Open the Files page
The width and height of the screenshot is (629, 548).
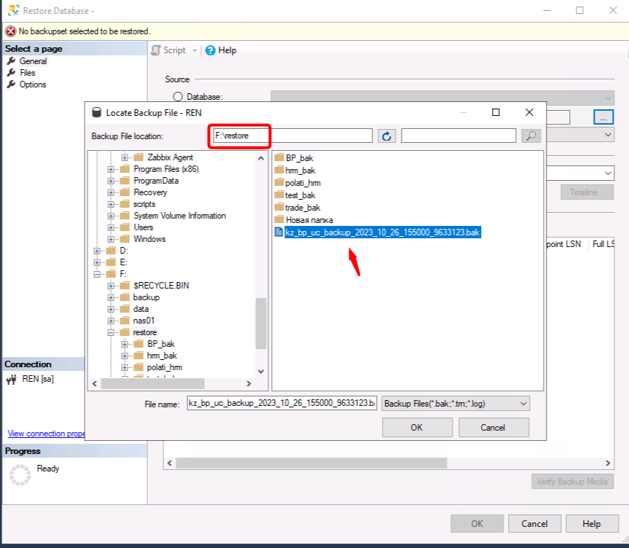(27, 73)
